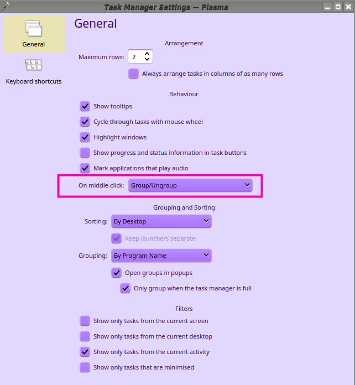Decrease Maximum rows with the down arrow

click(147, 60)
